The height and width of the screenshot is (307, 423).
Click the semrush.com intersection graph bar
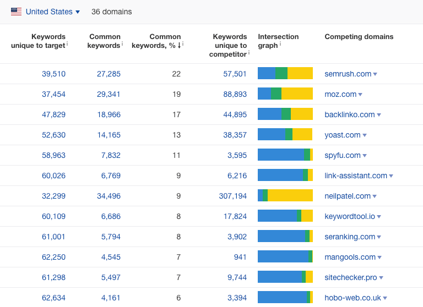point(285,73)
